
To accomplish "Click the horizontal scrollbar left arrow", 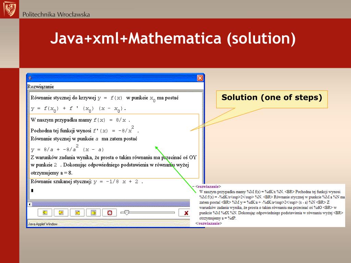I will click(x=30, y=204).
